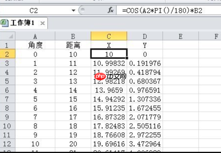221x153 pixels.
Task: Select row 11 header
Action: pyautogui.click(x=8, y=135)
